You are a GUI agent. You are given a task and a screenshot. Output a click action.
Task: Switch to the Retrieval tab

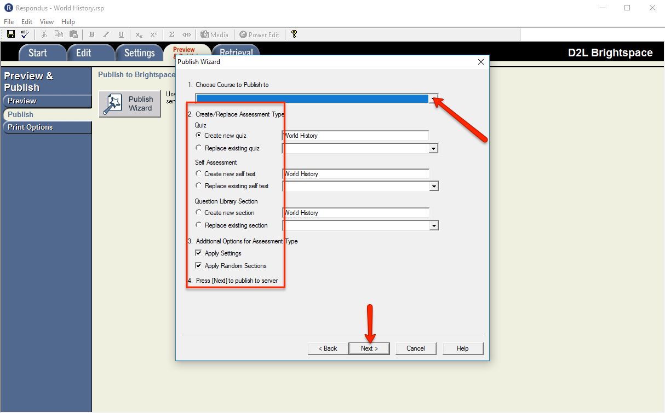pyautogui.click(x=237, y=51)
